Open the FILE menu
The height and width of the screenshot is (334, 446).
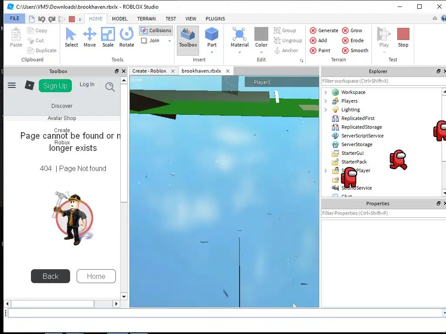point(14,18)
